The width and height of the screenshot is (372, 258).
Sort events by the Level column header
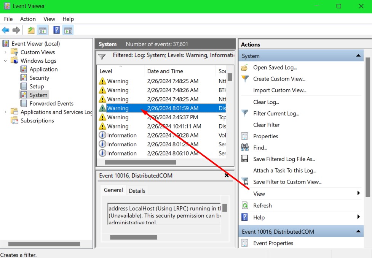tap(120, 71)
